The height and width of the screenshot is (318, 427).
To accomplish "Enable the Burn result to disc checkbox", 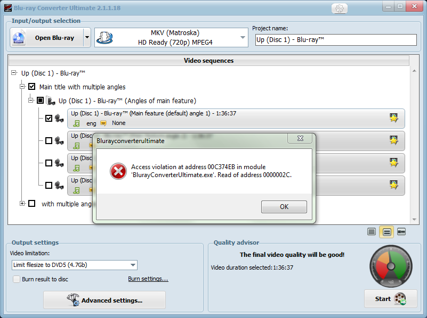I will pyautogui.click(x=17, y=279).
